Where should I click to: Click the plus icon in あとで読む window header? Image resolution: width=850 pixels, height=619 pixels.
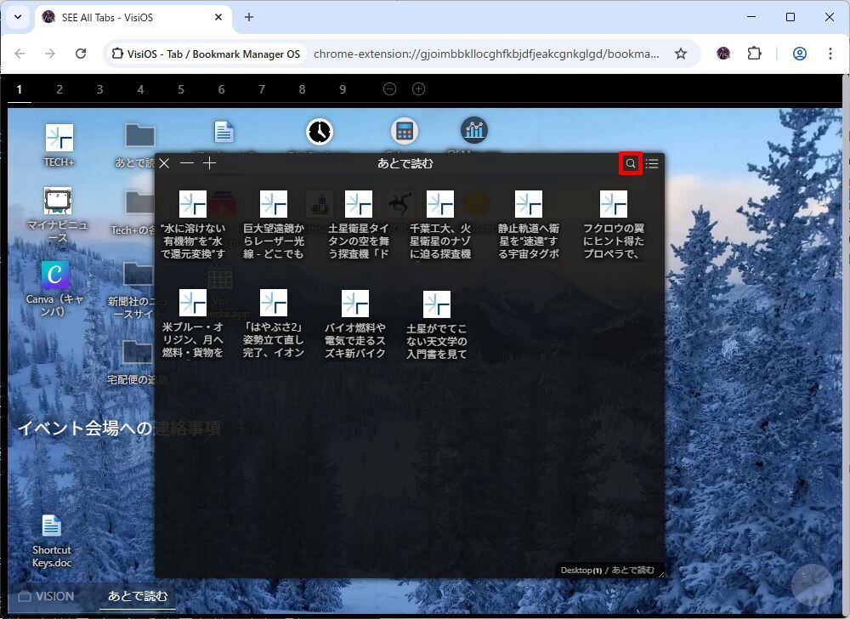[x=209, y=163]
